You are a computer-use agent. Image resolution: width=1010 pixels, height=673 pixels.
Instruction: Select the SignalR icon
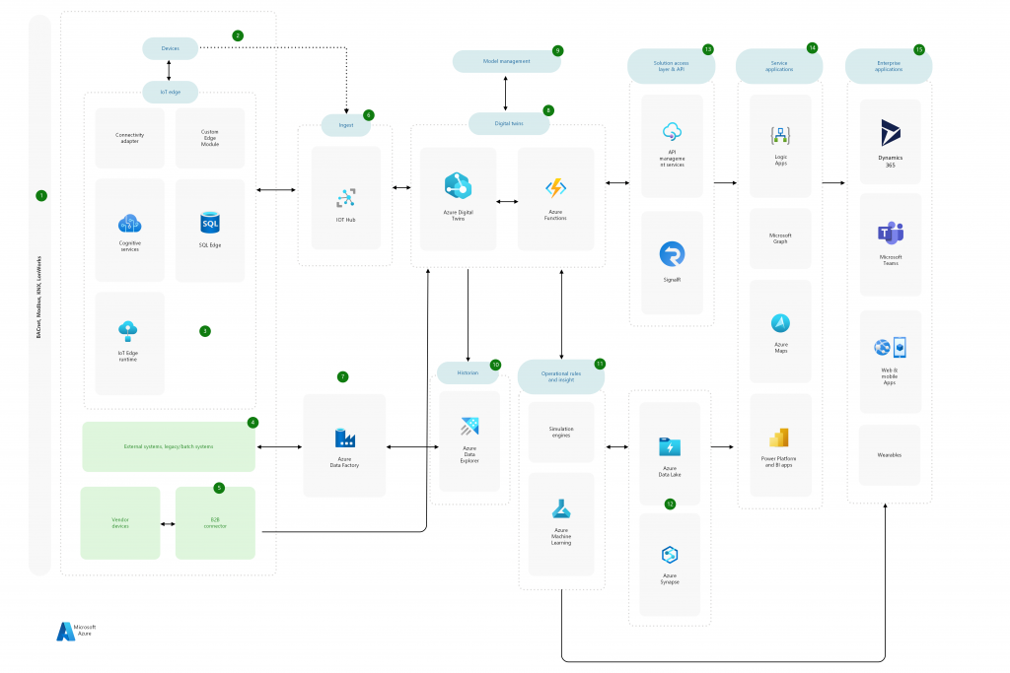click(x=672, y=254)
